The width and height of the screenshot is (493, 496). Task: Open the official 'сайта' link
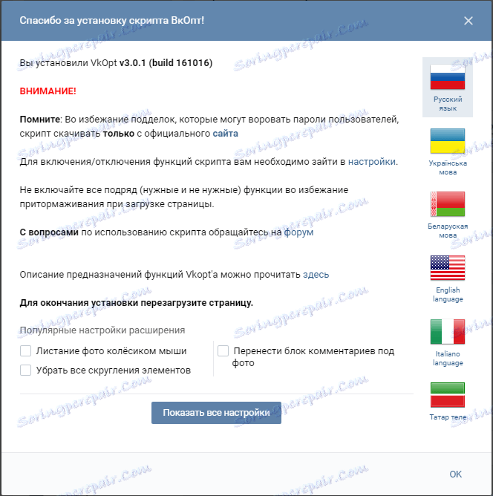click(x=225, y=134)
